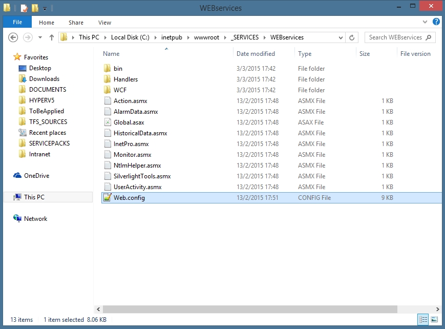This screenshot has width=445, height=329.
Task: Open the blue File menu
Action: click(x=17, y=22)
